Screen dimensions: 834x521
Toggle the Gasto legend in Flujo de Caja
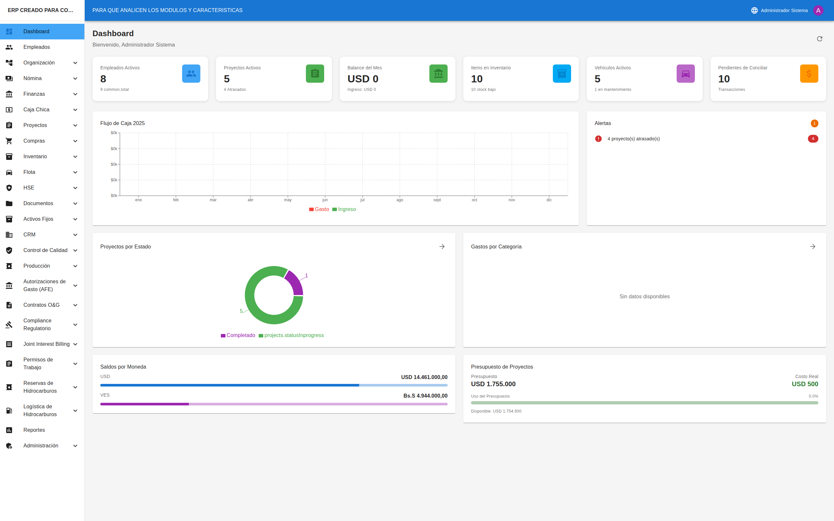pyautogui.click(x=319, y=209)
